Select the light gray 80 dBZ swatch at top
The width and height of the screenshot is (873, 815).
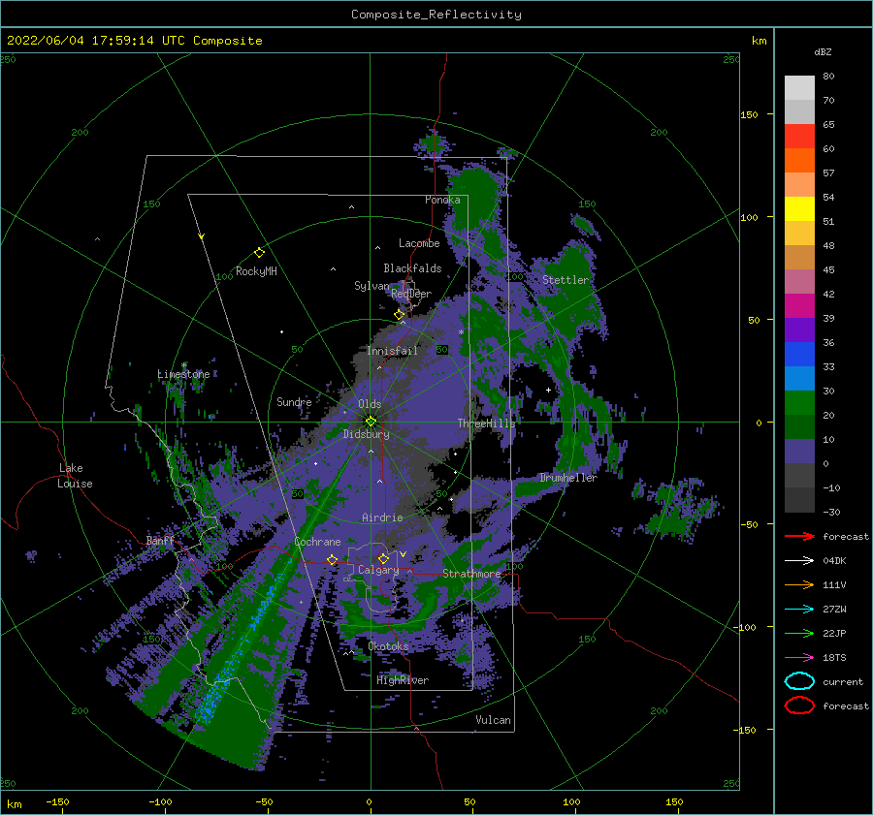click(x=799, y=87)
